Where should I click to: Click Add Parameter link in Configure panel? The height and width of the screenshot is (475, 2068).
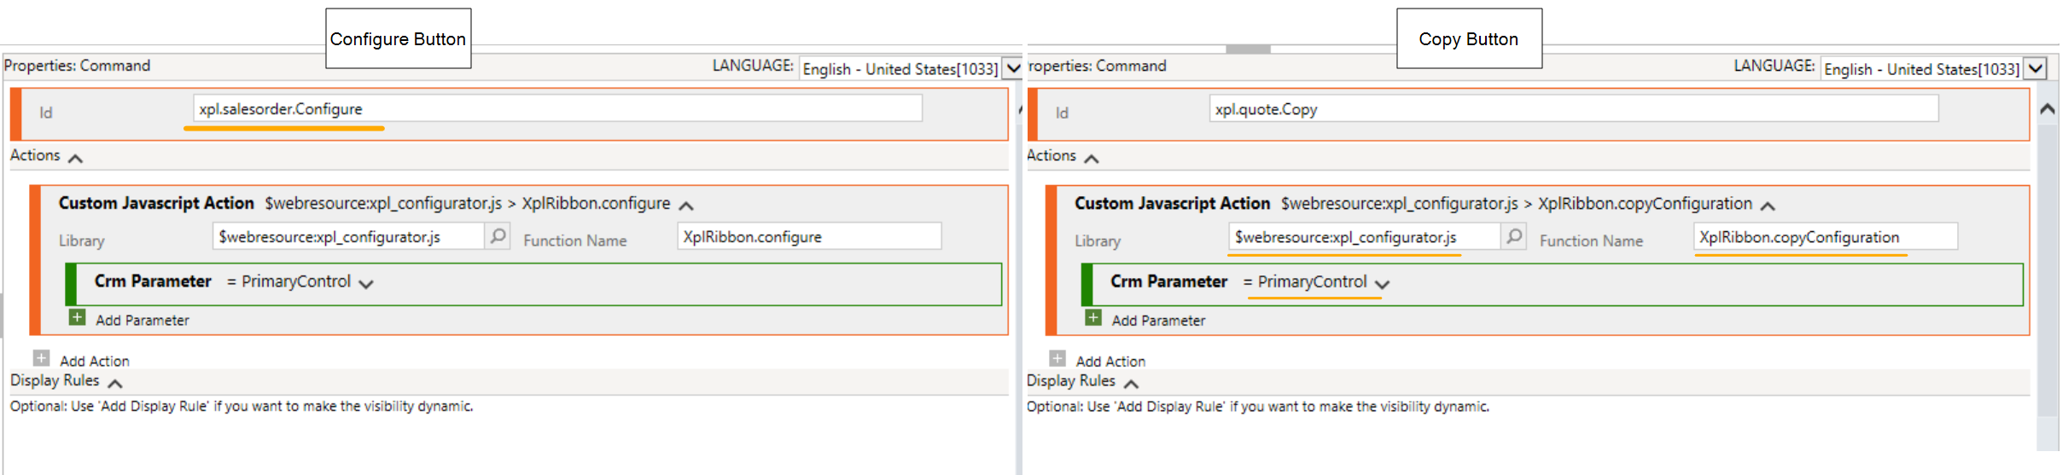[143, 320]
